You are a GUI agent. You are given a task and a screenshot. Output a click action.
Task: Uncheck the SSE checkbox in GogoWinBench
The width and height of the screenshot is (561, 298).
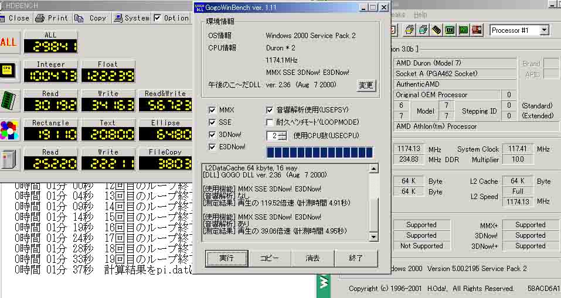click(212, 122)
